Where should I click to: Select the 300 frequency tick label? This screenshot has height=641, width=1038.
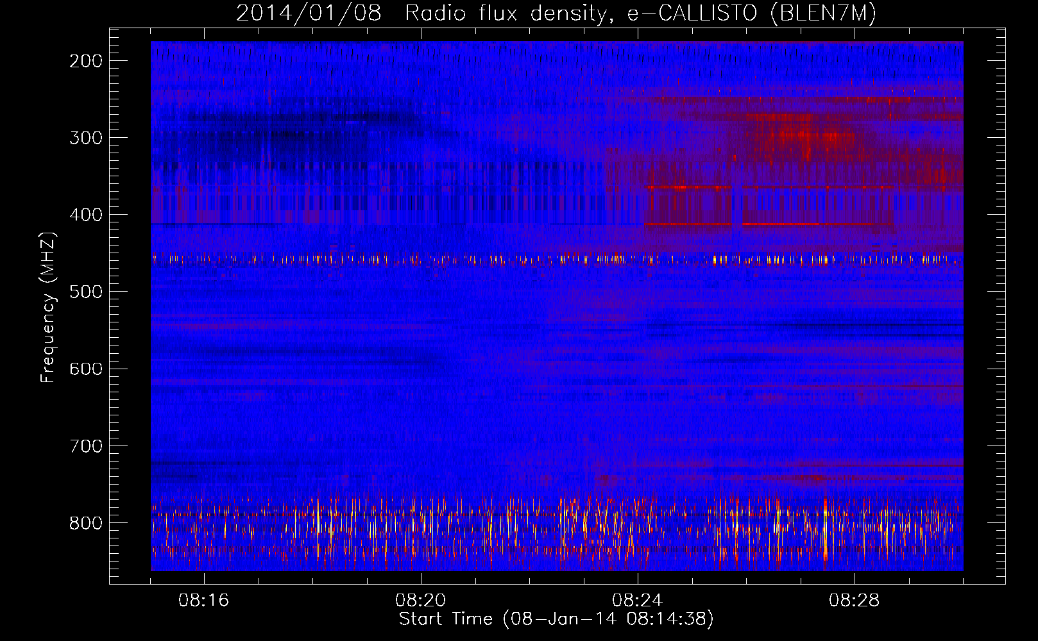click(x=86, y=138)
